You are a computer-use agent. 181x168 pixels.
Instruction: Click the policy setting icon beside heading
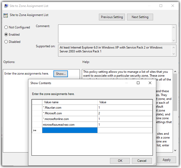(x=6, y=15)
